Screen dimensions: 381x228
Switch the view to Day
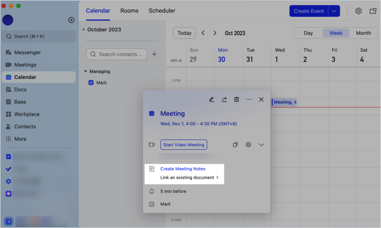(x=308, y=33)
